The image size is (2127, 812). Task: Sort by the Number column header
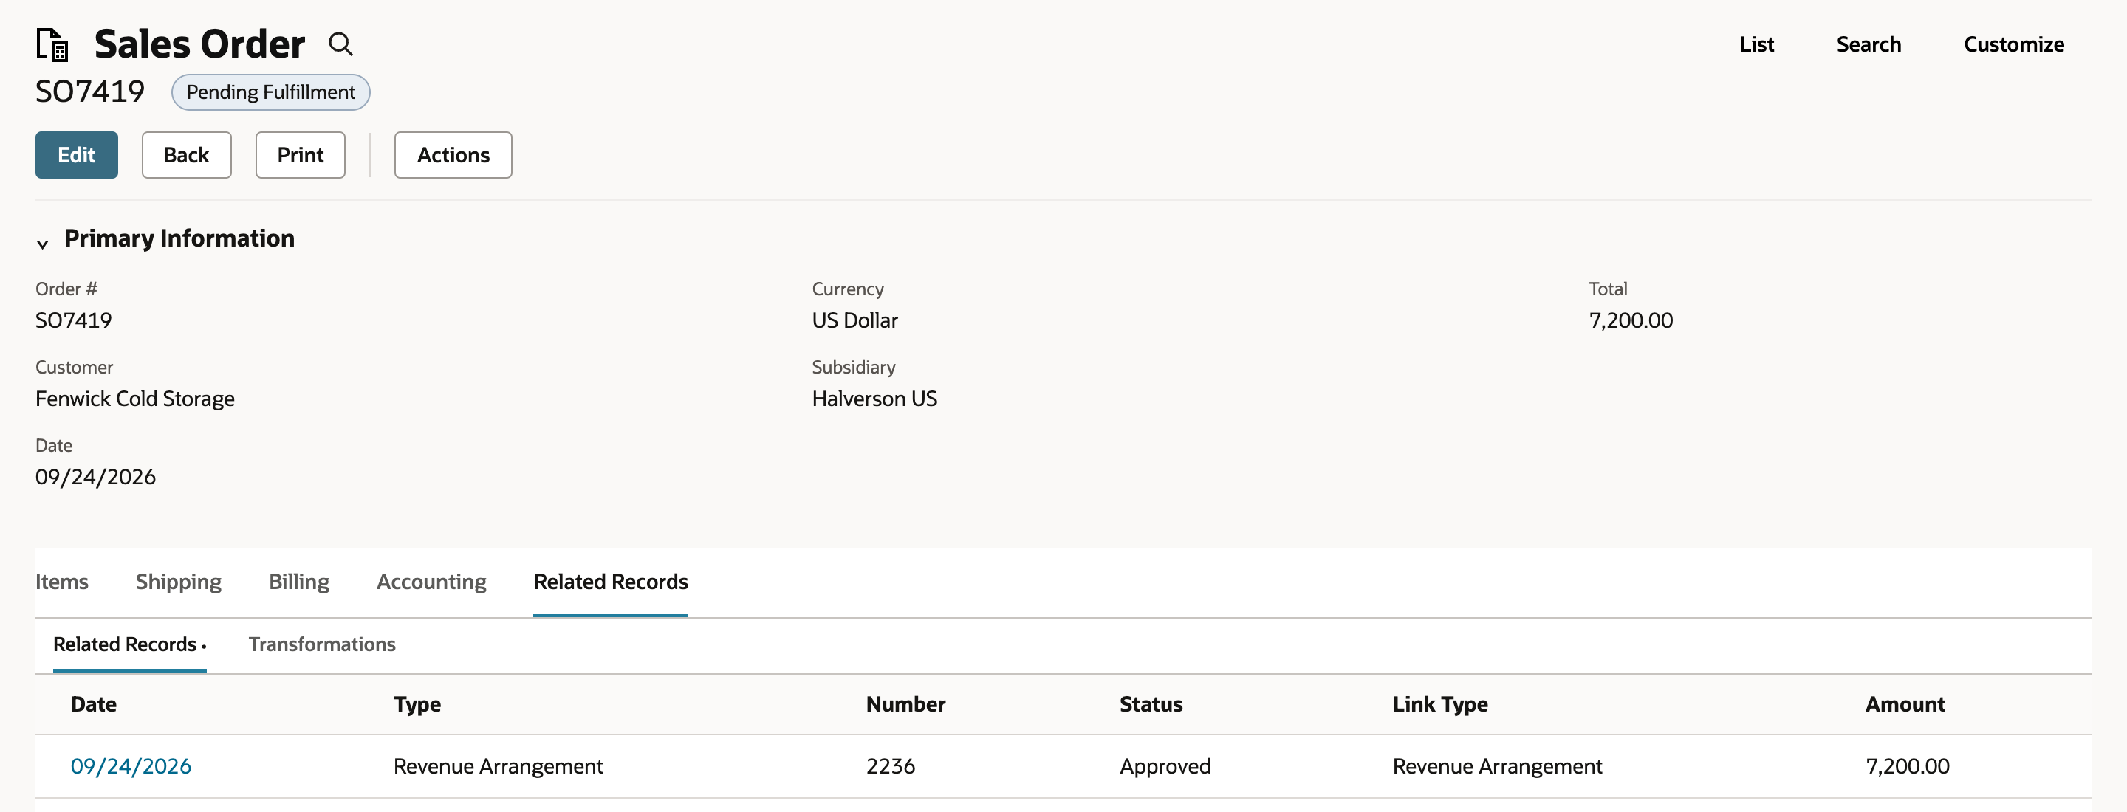pyautogui.click(x=905, y=705)
